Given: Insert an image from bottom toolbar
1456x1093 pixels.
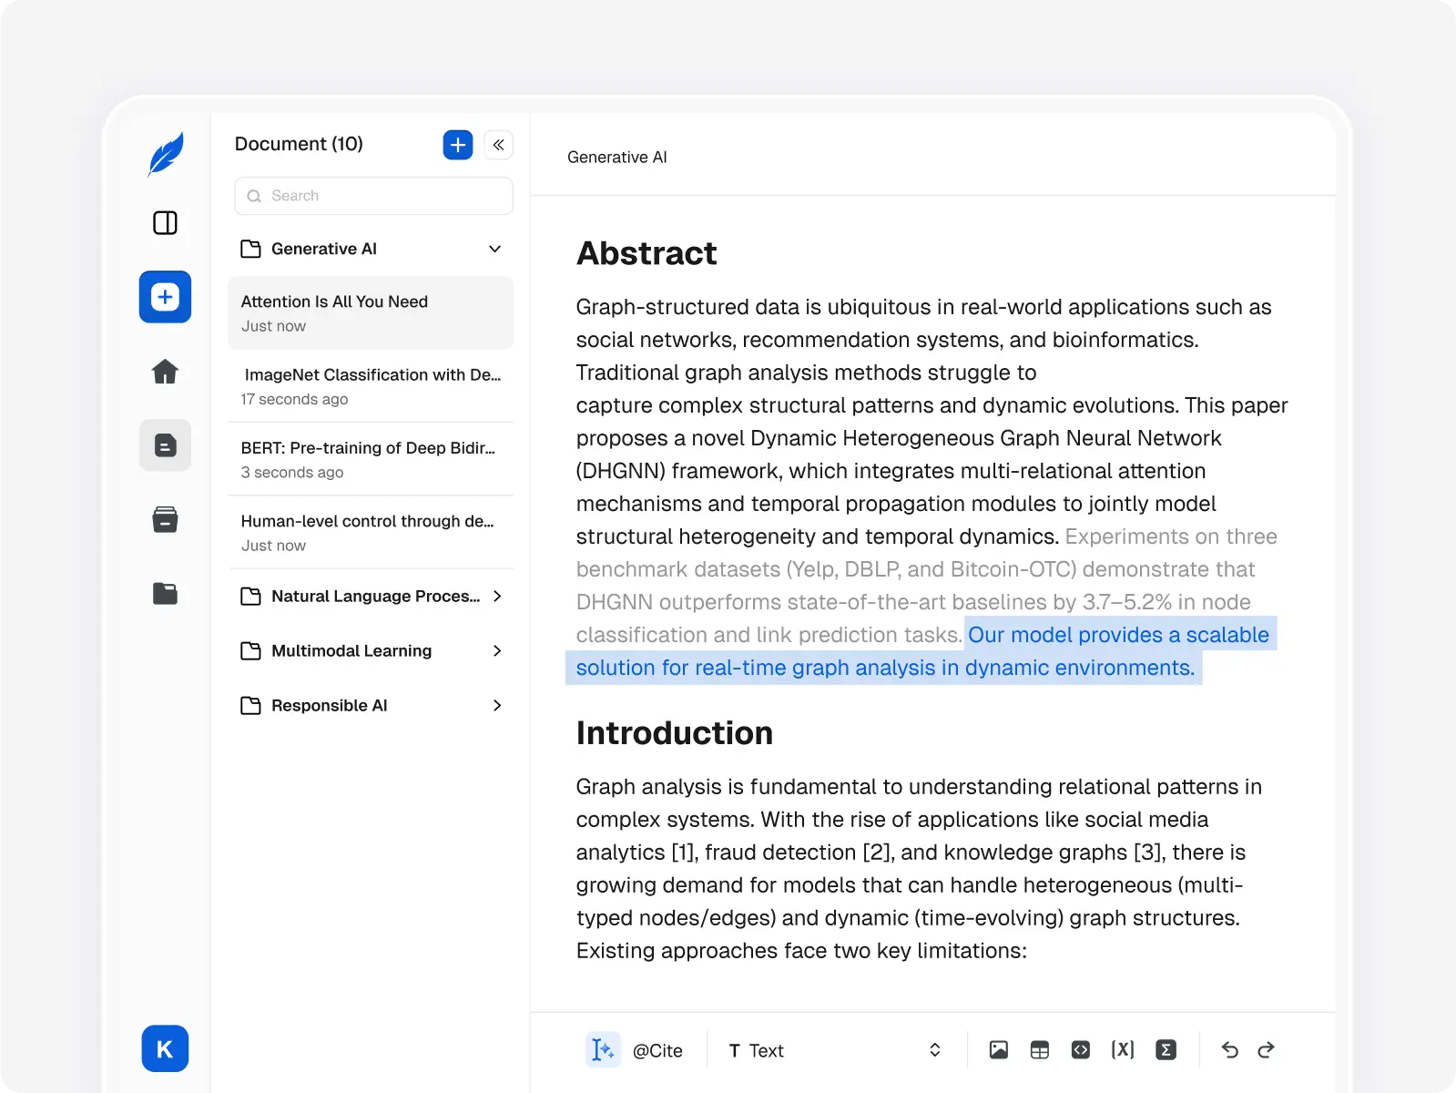Looking at the screenshot, I should (x=998, y=1050).
